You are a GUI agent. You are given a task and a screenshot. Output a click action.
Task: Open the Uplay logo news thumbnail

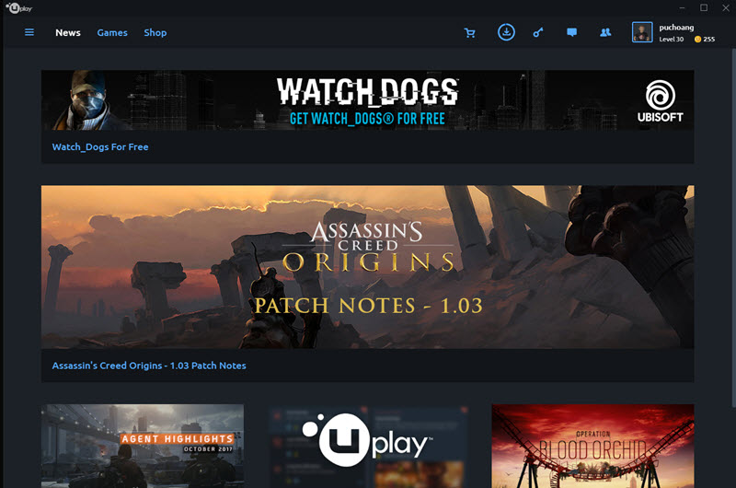point(367,446)
